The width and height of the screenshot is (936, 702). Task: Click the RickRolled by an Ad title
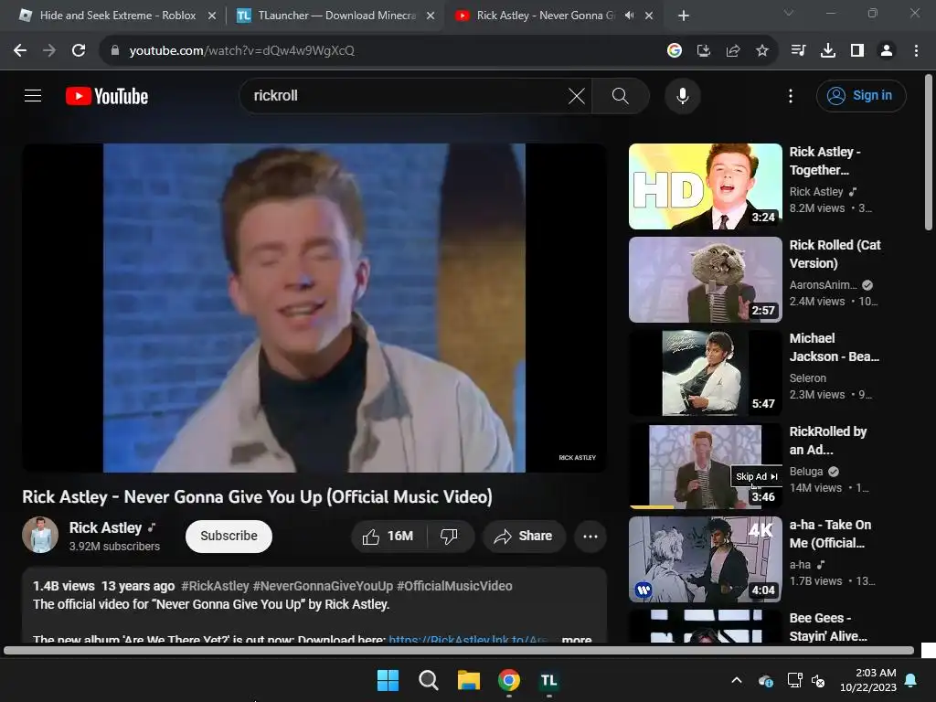tap(828, 441)
